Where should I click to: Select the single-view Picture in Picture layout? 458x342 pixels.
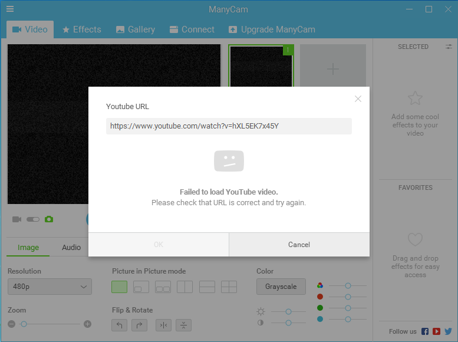pos(119,287)
